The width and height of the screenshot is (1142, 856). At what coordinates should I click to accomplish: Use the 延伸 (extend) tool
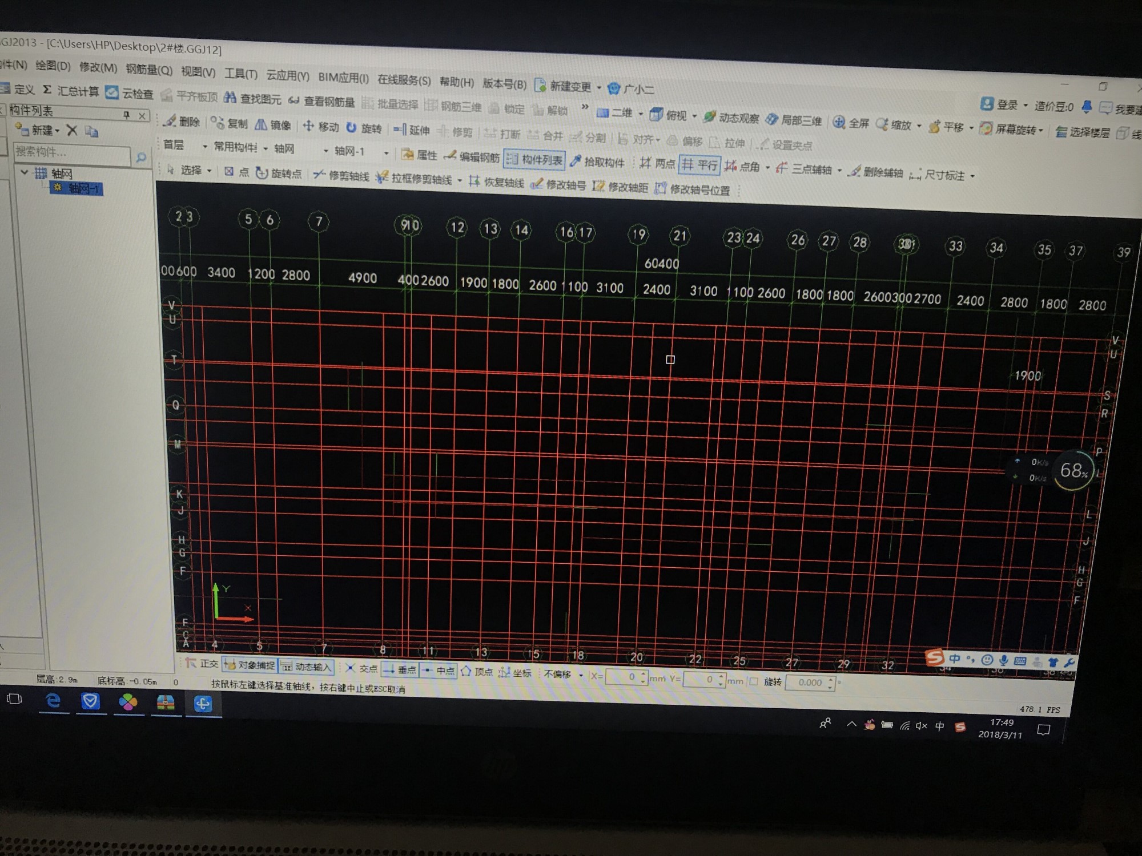point(412,130)
